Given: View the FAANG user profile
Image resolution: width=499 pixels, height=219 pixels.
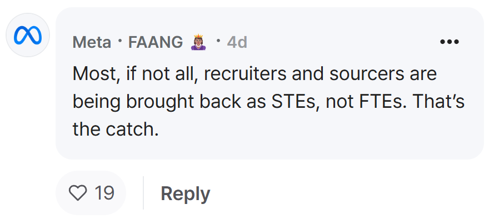Looking at the screenshot, I should [155, 42].
